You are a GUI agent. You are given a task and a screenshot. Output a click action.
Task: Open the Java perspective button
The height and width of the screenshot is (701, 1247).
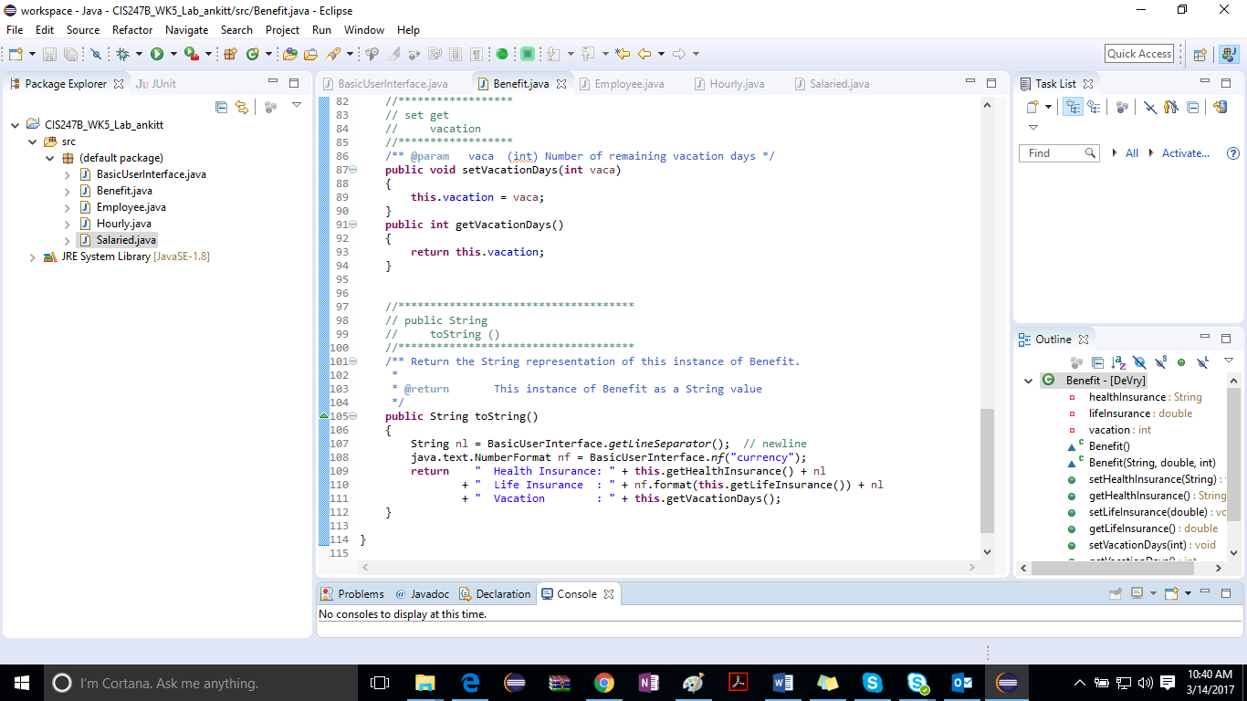tap(1229, 54)
